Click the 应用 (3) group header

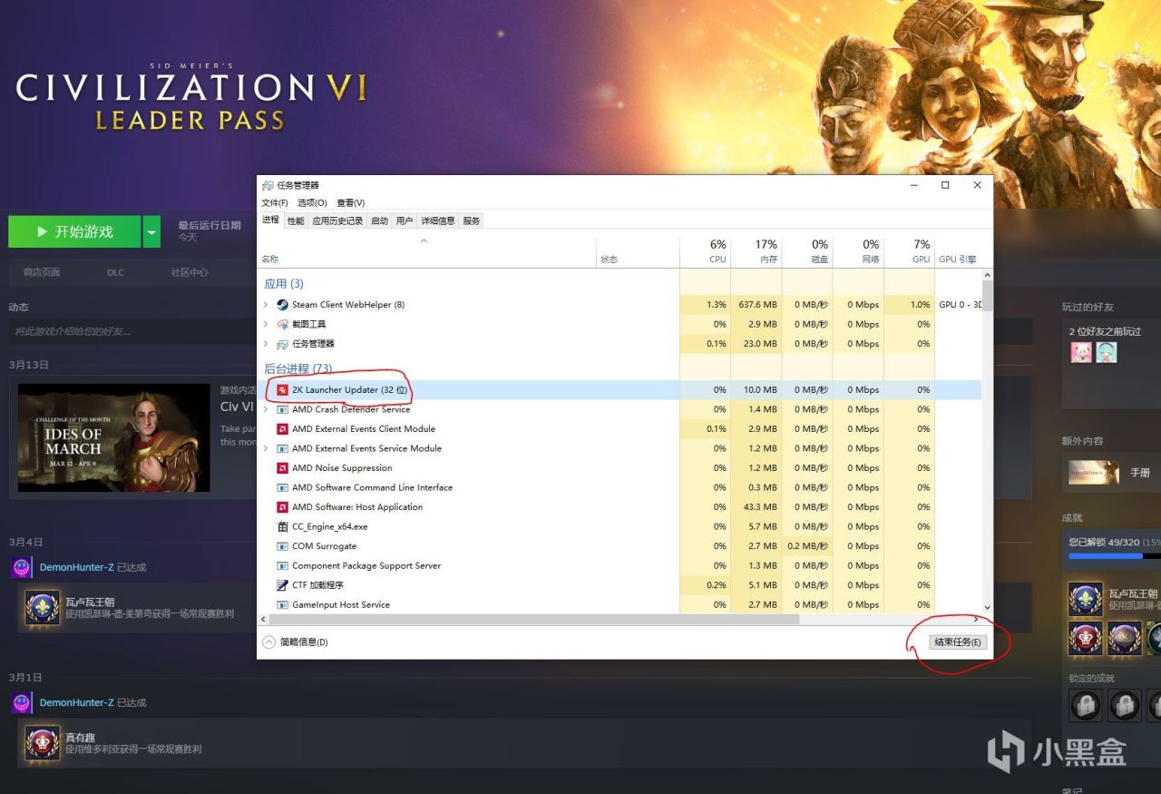coord(283,284)
